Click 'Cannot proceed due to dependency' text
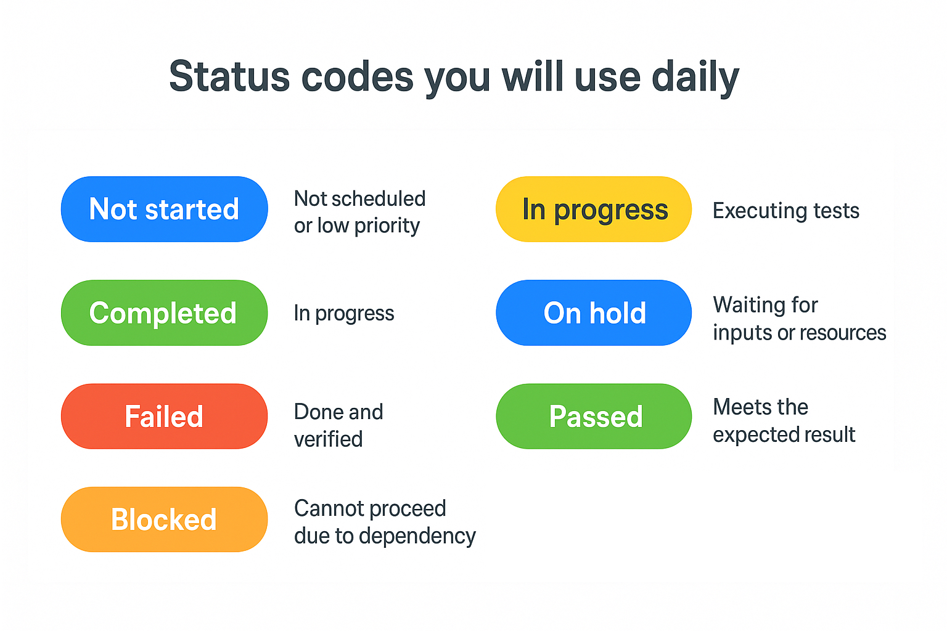The width and height of the screenshot is (947, 631). pyautogui.click(x=385, y=522)
